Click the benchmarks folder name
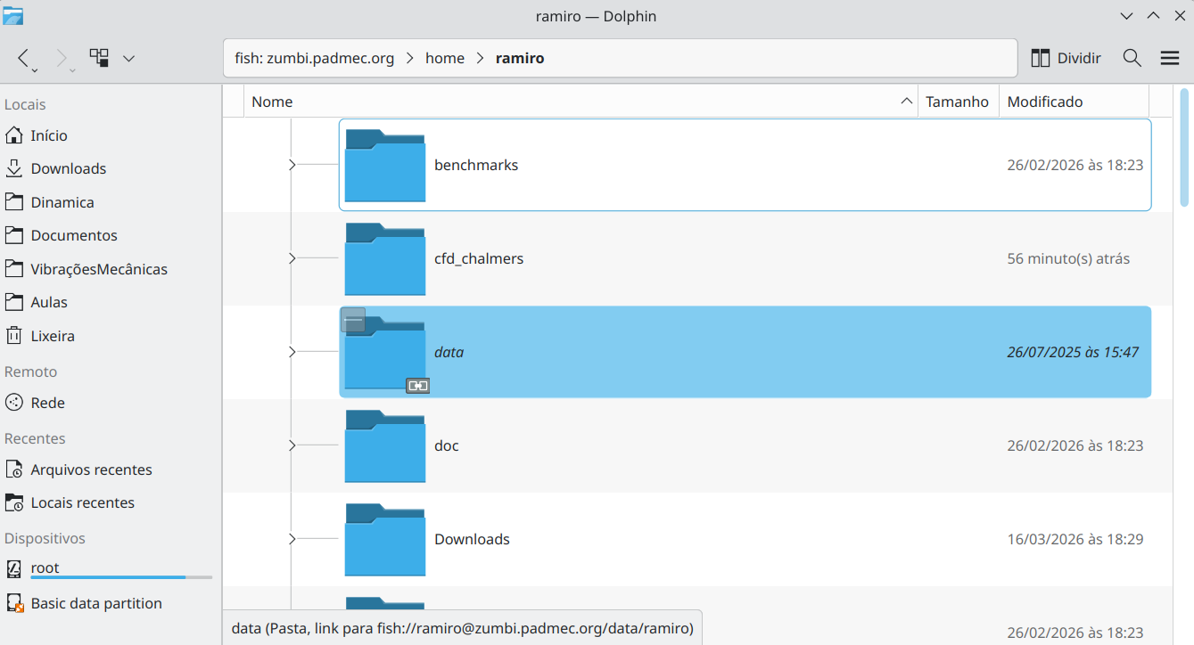The height and width of the screenshot is (645, 1194). (476, 165)
